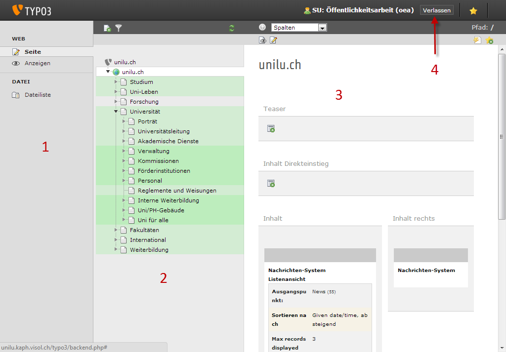Click the TYPO3 shield icon at the tree root
The height and width of the screenshot is (352, 506).
click(x=108, y=62)
